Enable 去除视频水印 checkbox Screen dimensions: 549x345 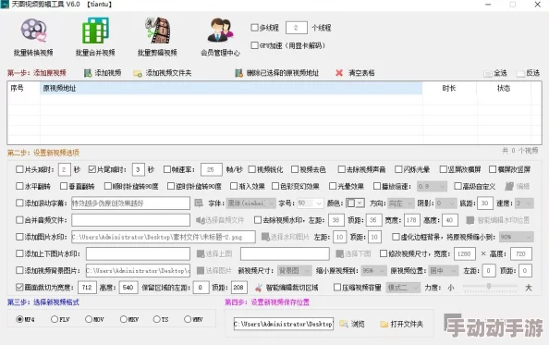coord(258,220)
